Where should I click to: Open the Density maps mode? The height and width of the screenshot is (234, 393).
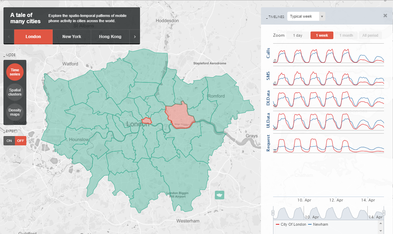[x=15, y=112]
